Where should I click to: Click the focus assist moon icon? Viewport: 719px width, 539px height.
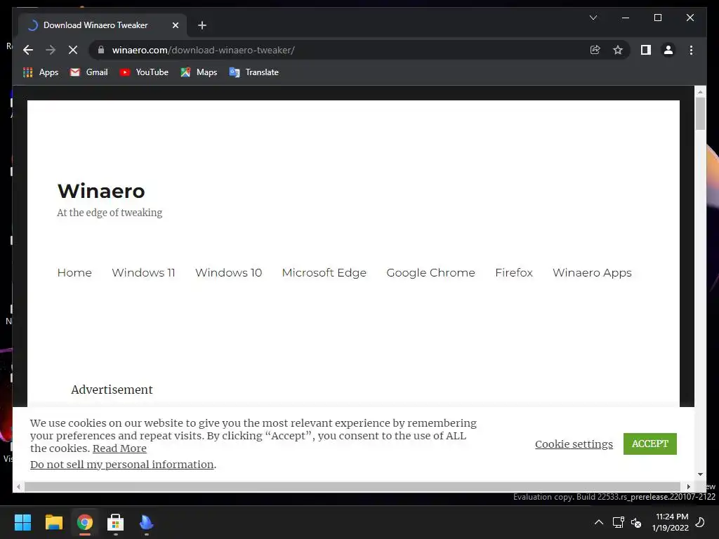pos(700,522)
